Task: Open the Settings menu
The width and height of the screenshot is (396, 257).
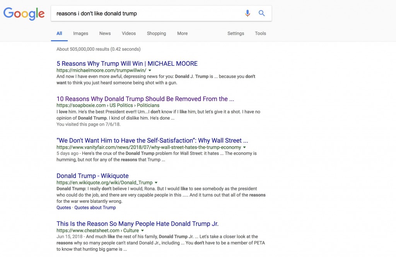Action: [236, 33]
